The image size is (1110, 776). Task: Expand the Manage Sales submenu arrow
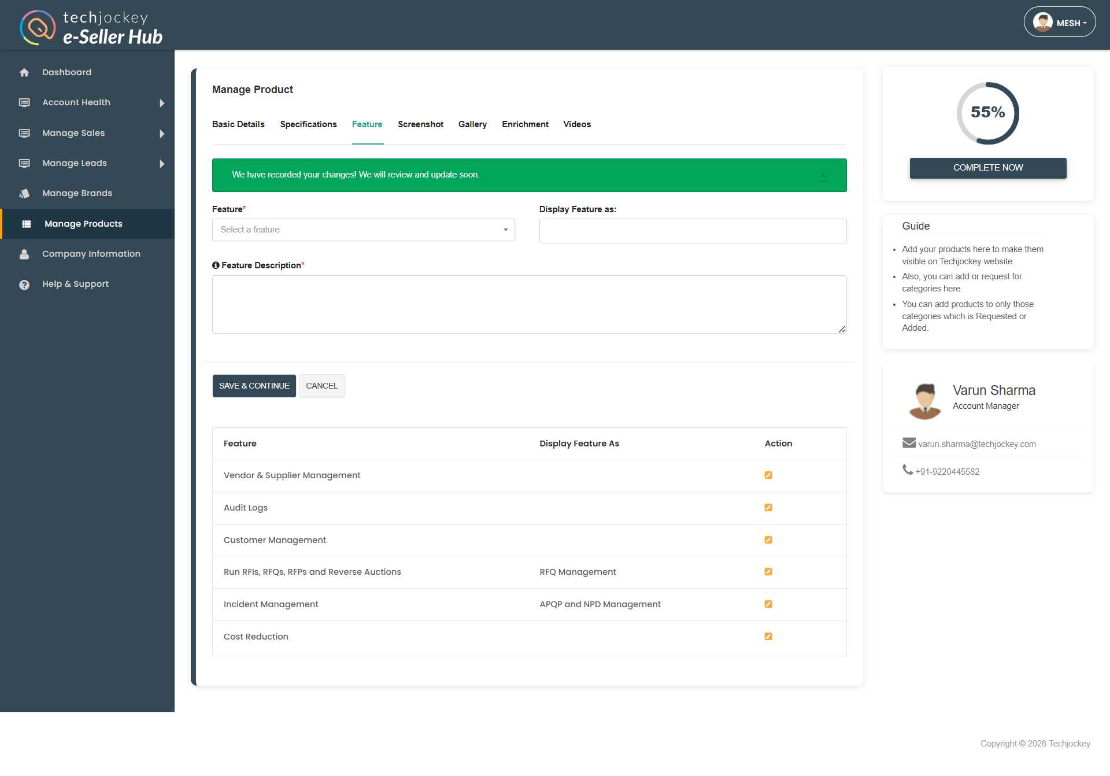(x=162, y=134)
